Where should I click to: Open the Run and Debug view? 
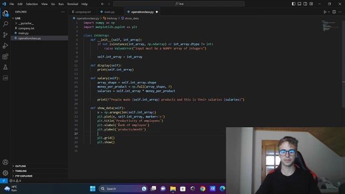pyautogui.click(x=5, y=45)
